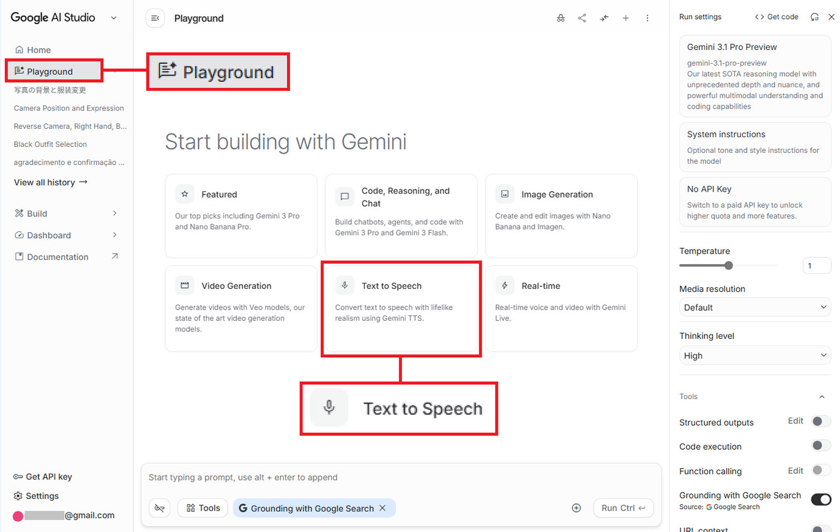
Task: Open the attachment plus icon in prompt bar
Action: point(576,507)
